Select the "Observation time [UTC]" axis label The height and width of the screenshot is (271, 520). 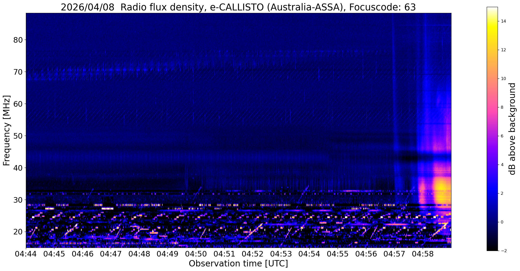[x=238, y=264]
